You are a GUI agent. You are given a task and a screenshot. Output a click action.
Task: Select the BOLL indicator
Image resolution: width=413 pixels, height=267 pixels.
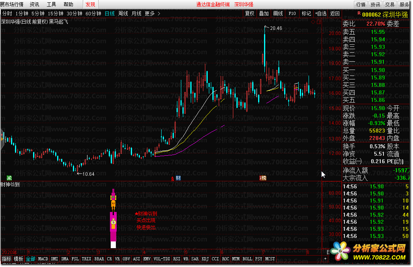(247, 259)
